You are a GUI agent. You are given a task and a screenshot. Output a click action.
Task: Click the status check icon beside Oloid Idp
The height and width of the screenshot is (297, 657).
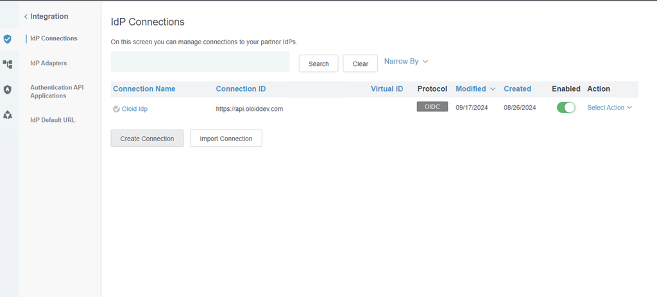click(x=117, y=109)
